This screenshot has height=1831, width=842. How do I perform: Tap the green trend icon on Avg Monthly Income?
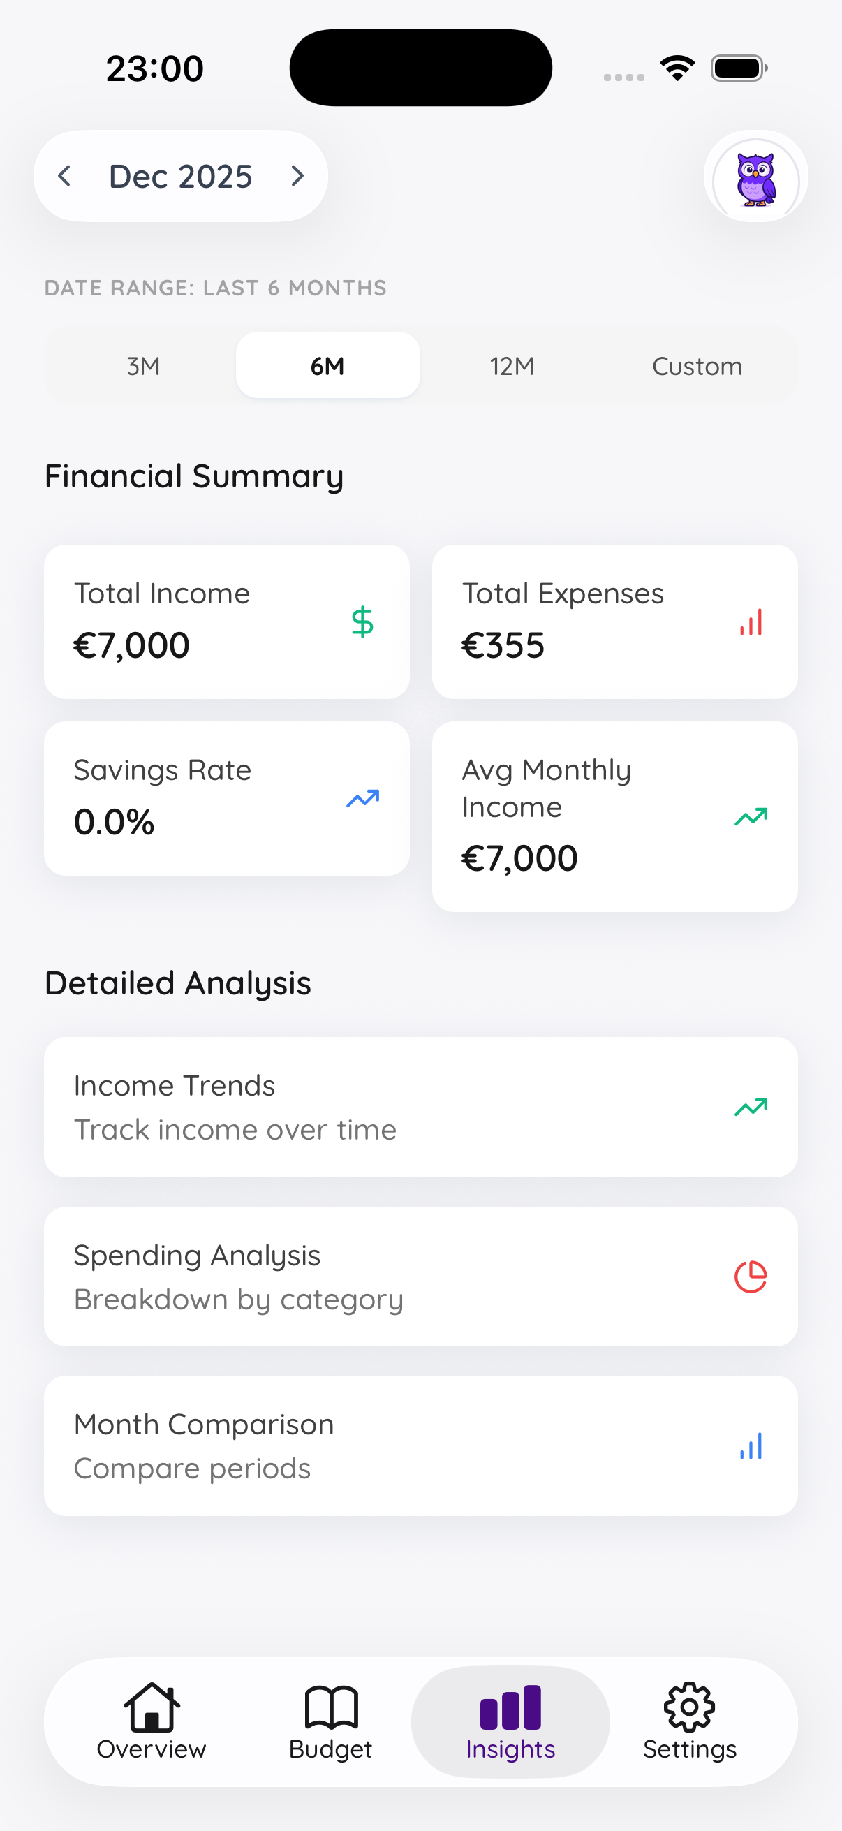[x=751, y=817]
